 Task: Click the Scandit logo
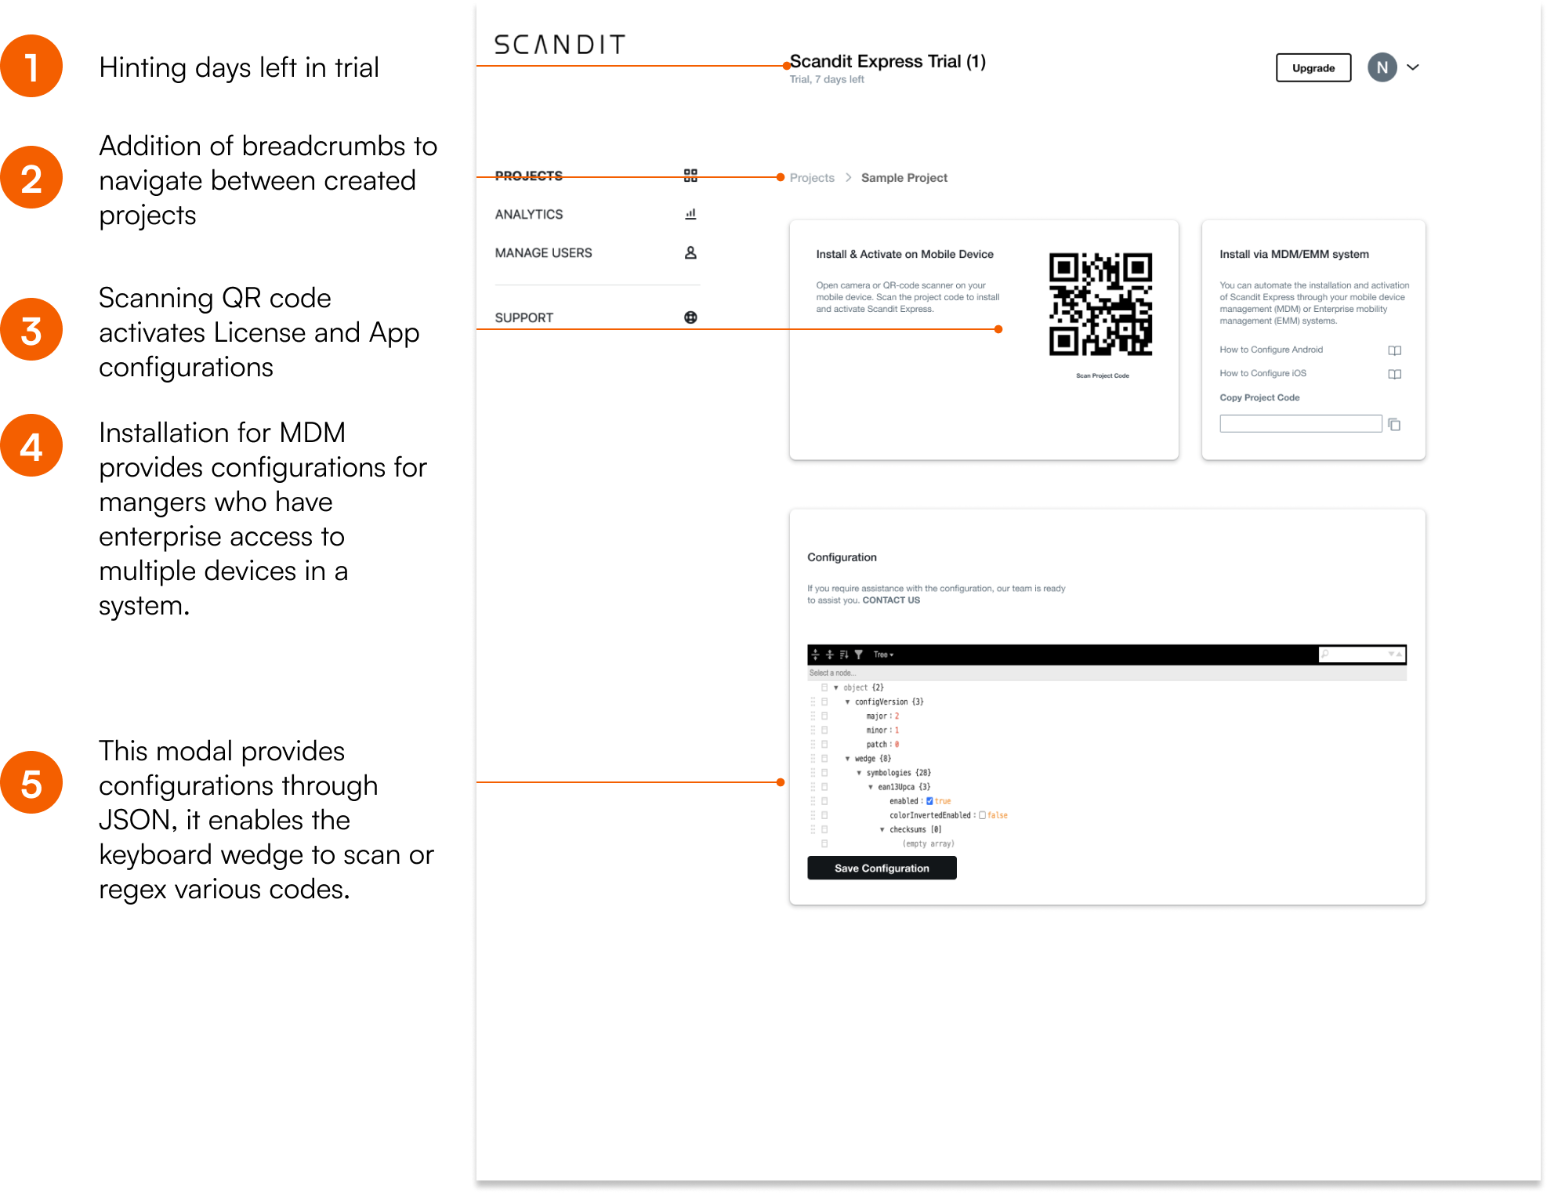[x=560, y=45]
